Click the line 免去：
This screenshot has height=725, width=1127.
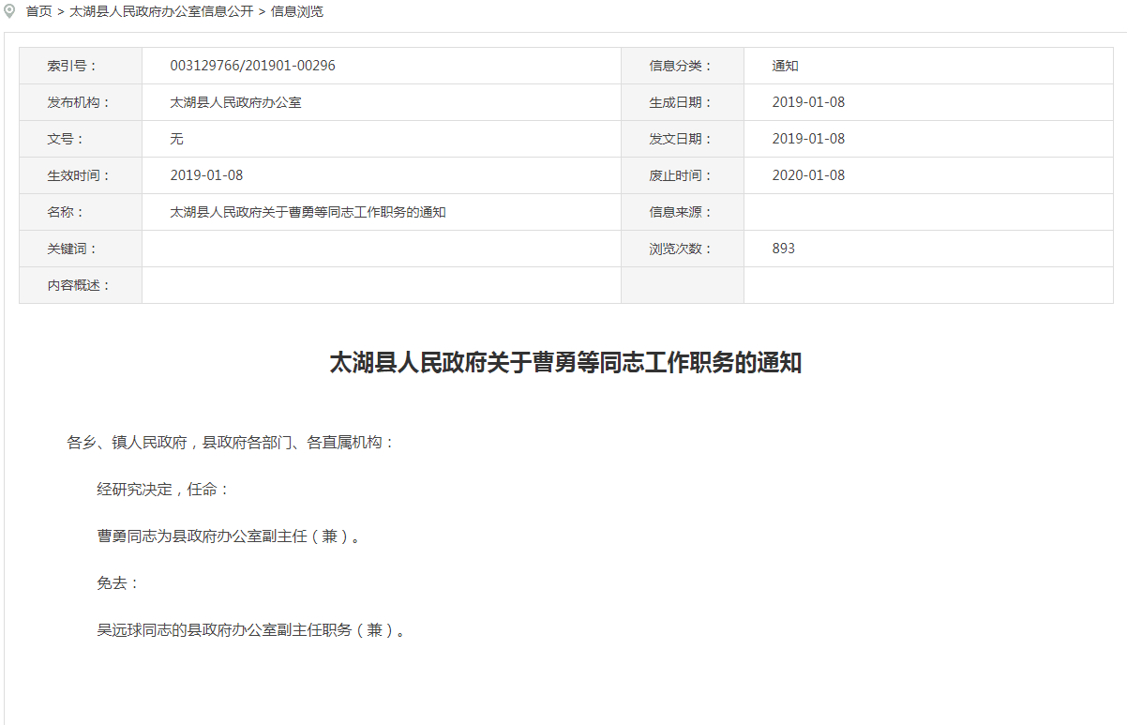point(118,582)
